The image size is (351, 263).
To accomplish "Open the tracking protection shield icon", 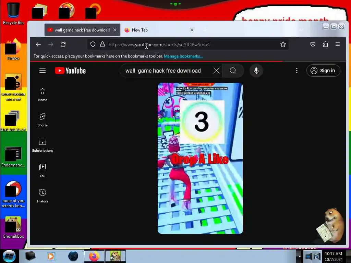I will click(93, 45).
